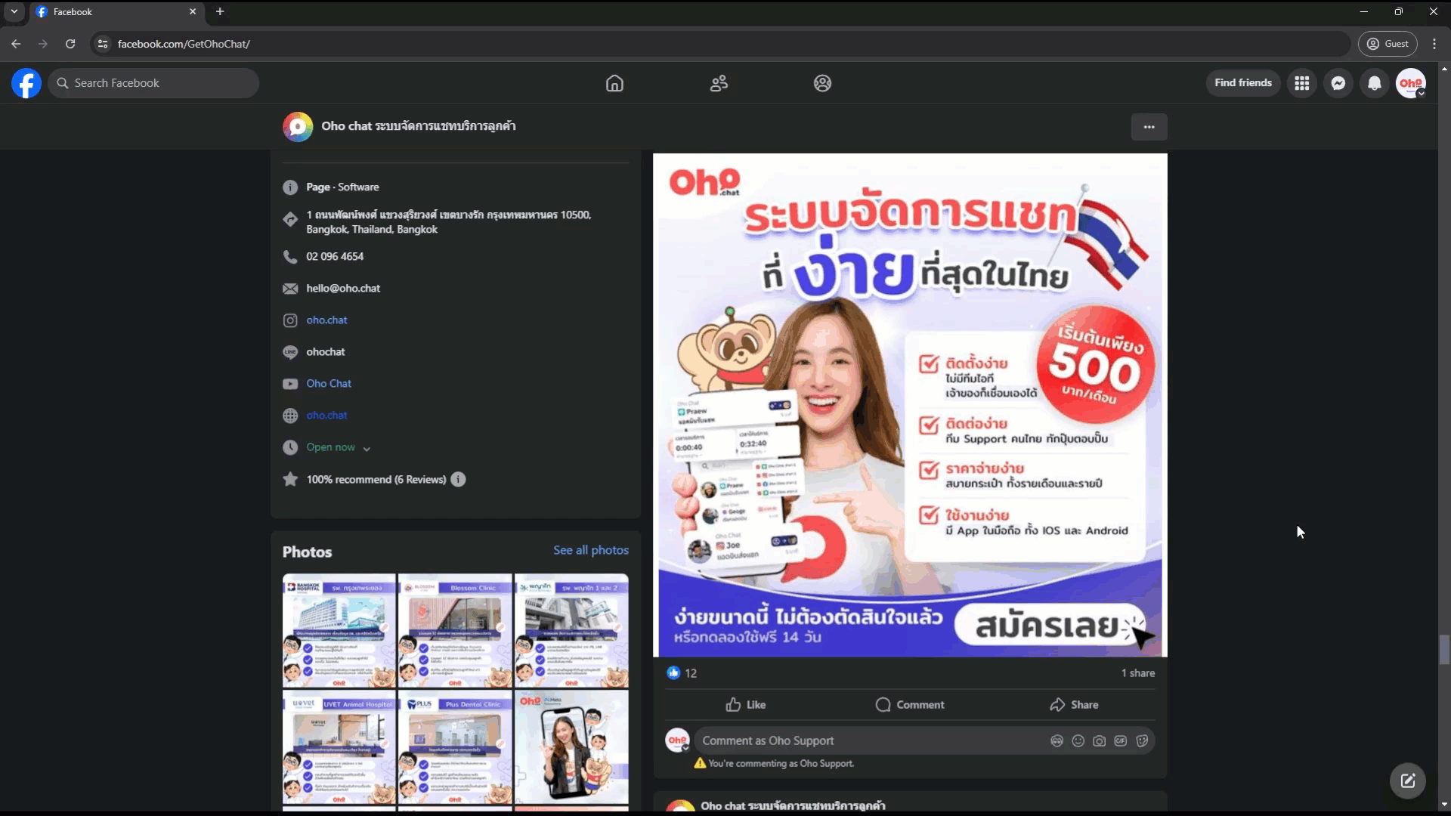Click the ohochat LINE ID
This screenshot has height=816, width=1451.
point(326,352)
